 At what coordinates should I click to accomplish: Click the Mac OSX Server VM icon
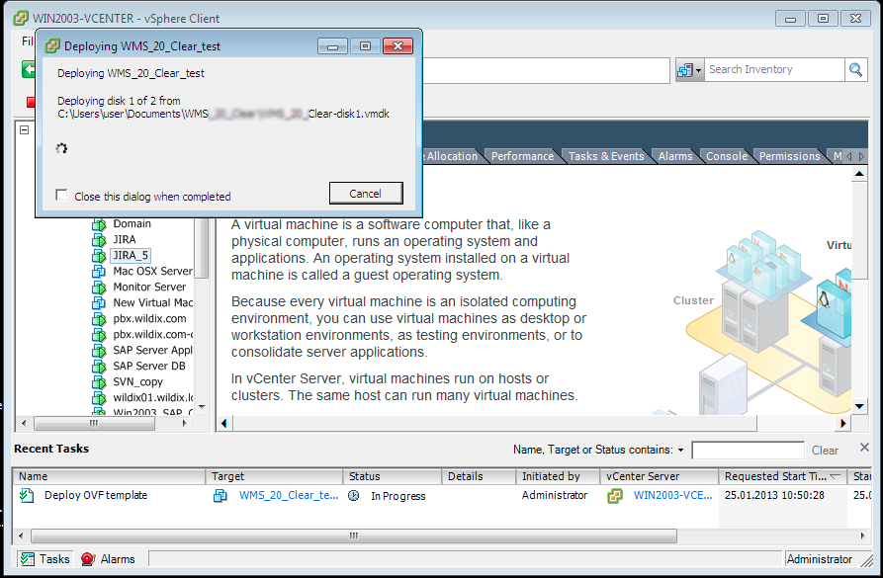[99, 272]
